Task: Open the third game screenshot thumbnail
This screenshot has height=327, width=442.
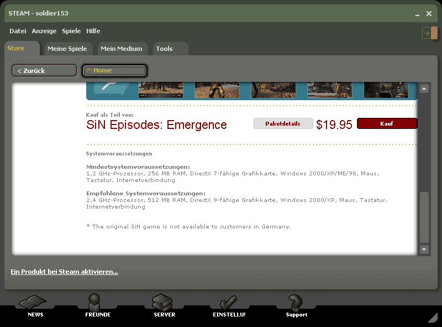Action: [273, 90]
